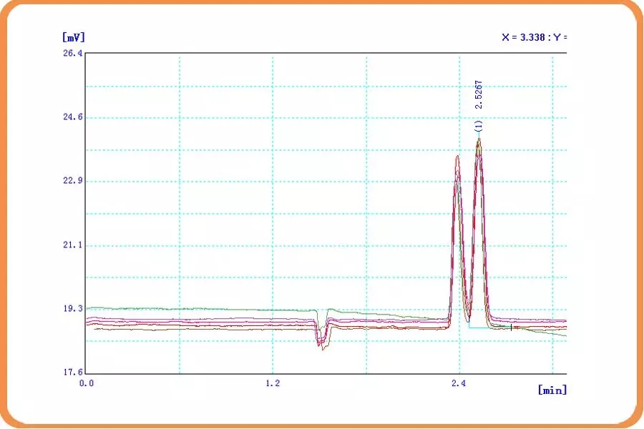The width and height of the screenshot is (644, 429).
Task: Click the 26.4 y-axis value
Action: tap(73, 53)
